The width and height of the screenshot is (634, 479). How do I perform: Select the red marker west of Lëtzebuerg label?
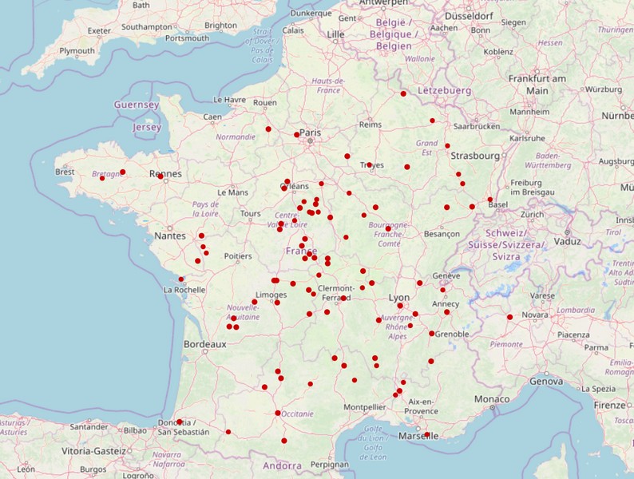point(403,93)
